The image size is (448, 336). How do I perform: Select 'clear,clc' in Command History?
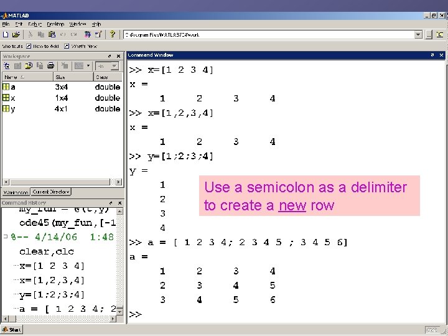(x=47, y=251)
